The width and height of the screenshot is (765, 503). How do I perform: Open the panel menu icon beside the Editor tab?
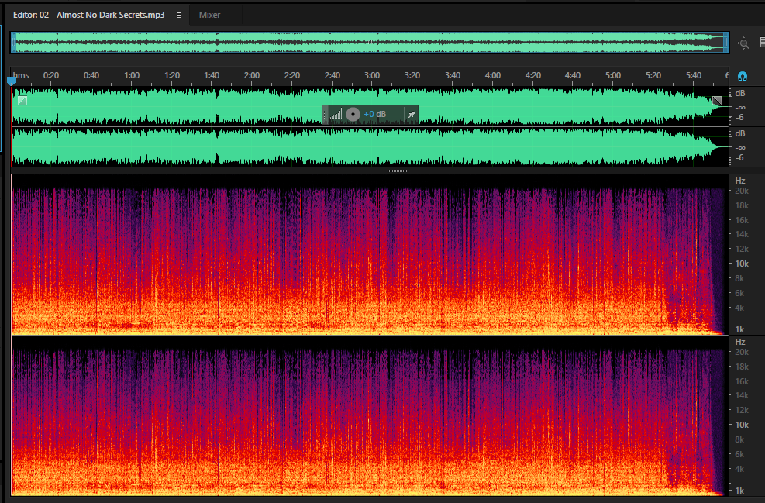click(179, 16)
